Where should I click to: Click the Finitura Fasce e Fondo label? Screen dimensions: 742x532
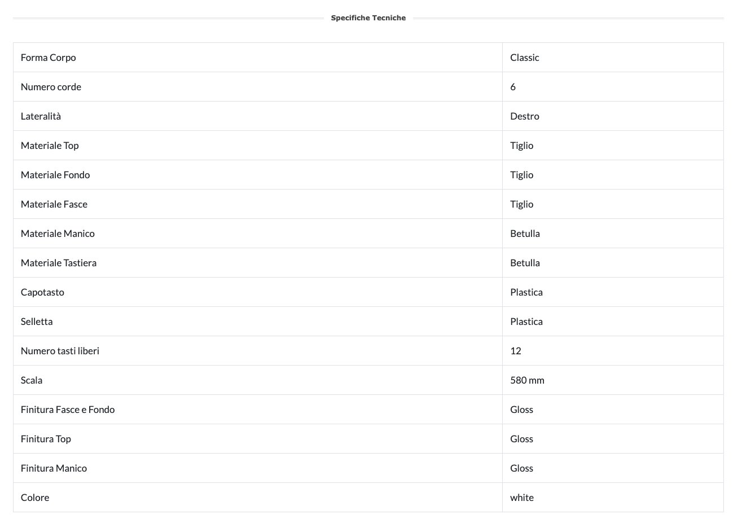(68, 410)
